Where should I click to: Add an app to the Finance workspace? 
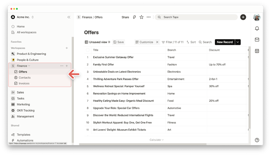pos(67,66)
